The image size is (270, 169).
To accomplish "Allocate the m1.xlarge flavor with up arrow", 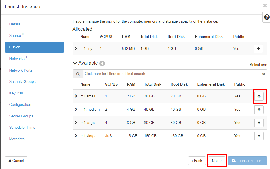I will pyautogui.click(x=259, y=136).
